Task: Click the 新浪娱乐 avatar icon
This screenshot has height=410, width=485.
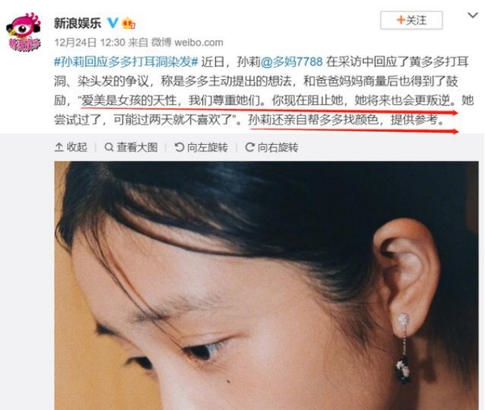Action: (23, 32)
